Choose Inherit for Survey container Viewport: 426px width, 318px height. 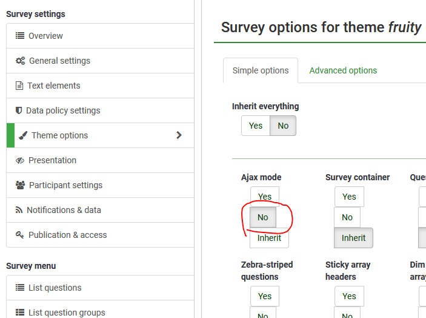coord(353,238)
